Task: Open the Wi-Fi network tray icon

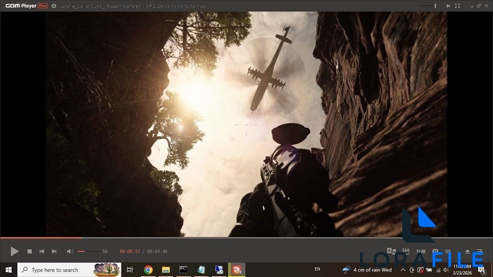Action: 438,270
